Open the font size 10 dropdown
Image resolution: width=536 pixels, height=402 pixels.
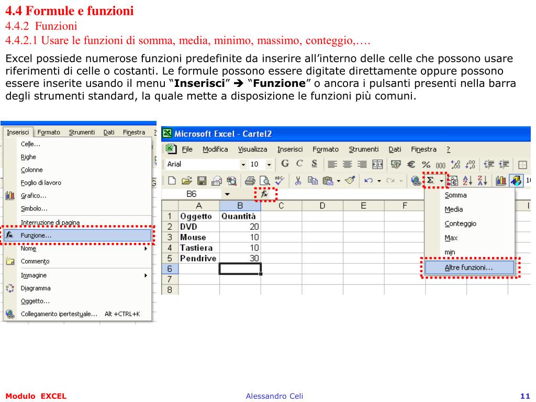click(269, 164)
